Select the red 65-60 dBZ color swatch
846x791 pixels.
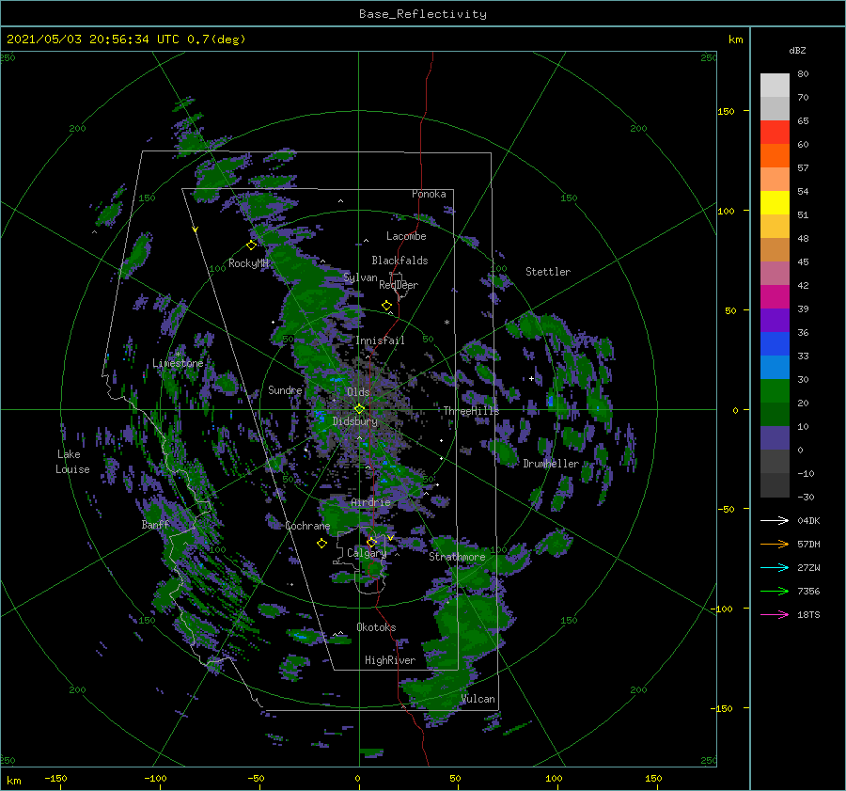tap(775, 133)
